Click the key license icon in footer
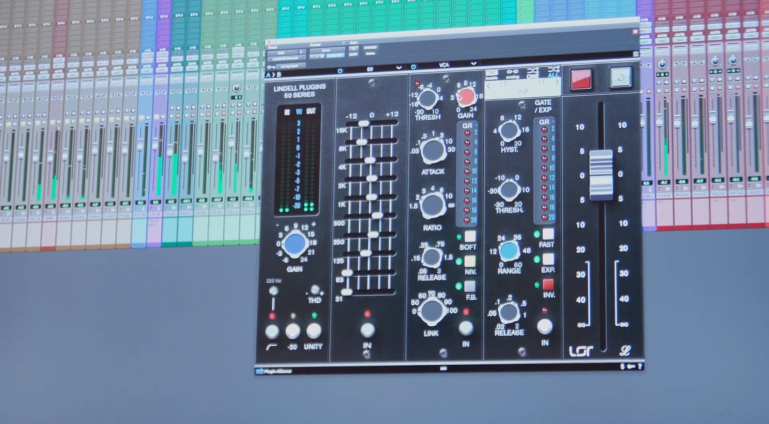The width and height of the screenshot is (769, 424). point(631,367)
